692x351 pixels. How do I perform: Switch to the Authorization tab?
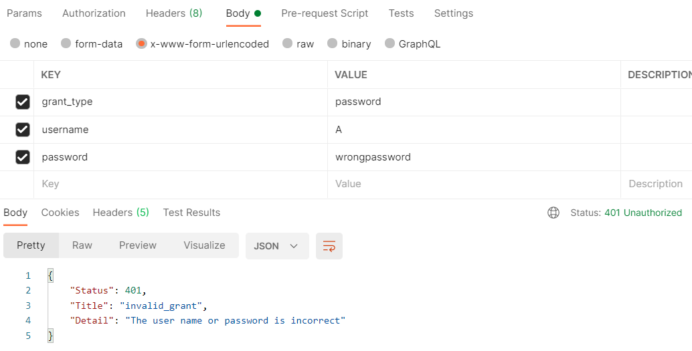(94, 13)
